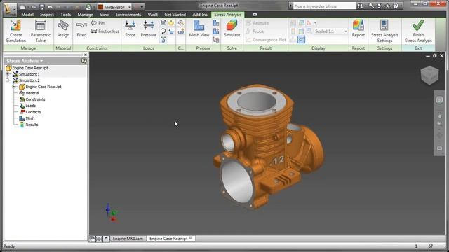Open the Environments ribbon tab

[x=128, y=15]
